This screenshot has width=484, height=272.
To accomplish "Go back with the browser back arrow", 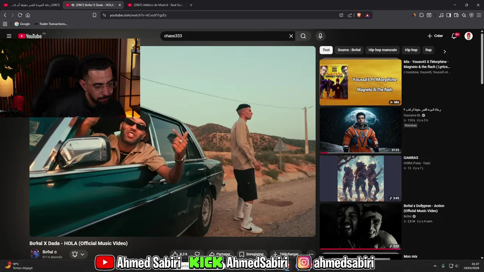I will [x=5, y=15].
